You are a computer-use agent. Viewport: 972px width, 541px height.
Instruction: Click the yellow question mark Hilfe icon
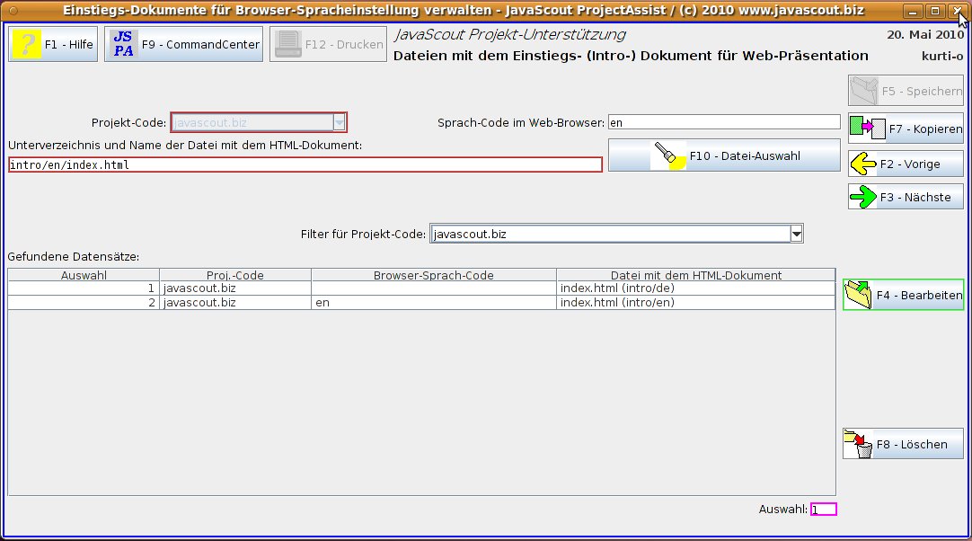[x=27, y=44]
